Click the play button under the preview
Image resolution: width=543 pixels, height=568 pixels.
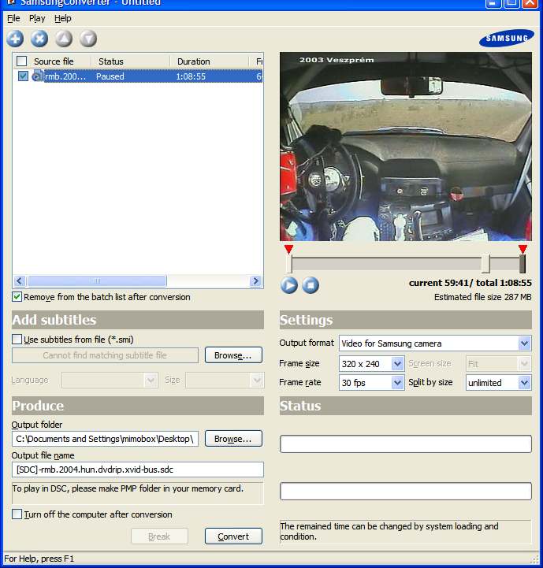coord(289,285)
